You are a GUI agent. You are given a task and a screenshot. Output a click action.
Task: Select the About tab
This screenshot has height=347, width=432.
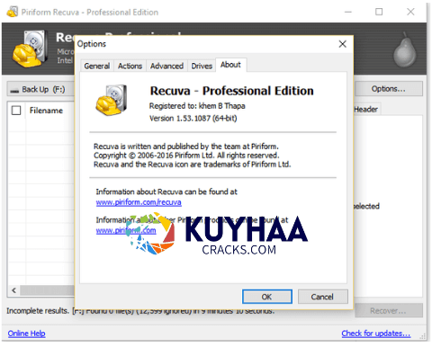[x=230, y=65]
